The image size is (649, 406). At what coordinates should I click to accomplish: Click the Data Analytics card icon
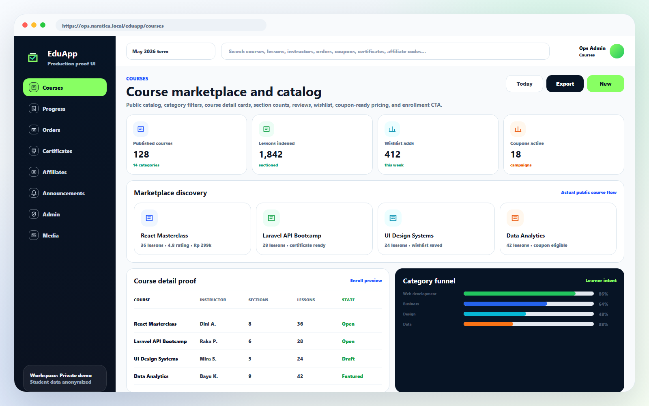point(515,218)
